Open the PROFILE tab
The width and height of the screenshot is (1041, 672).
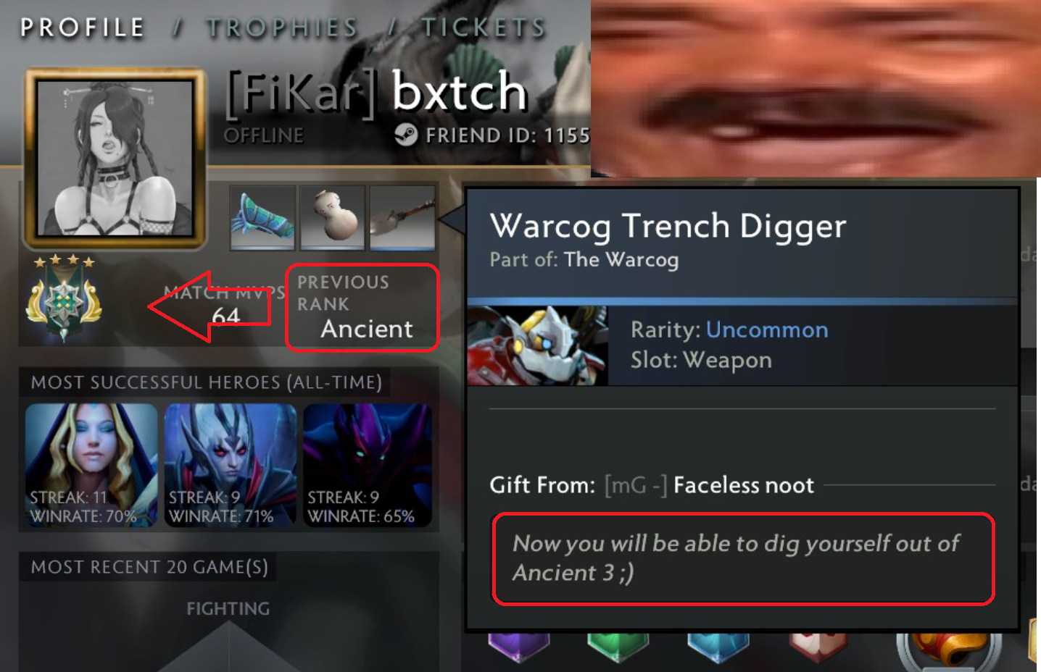82,28
